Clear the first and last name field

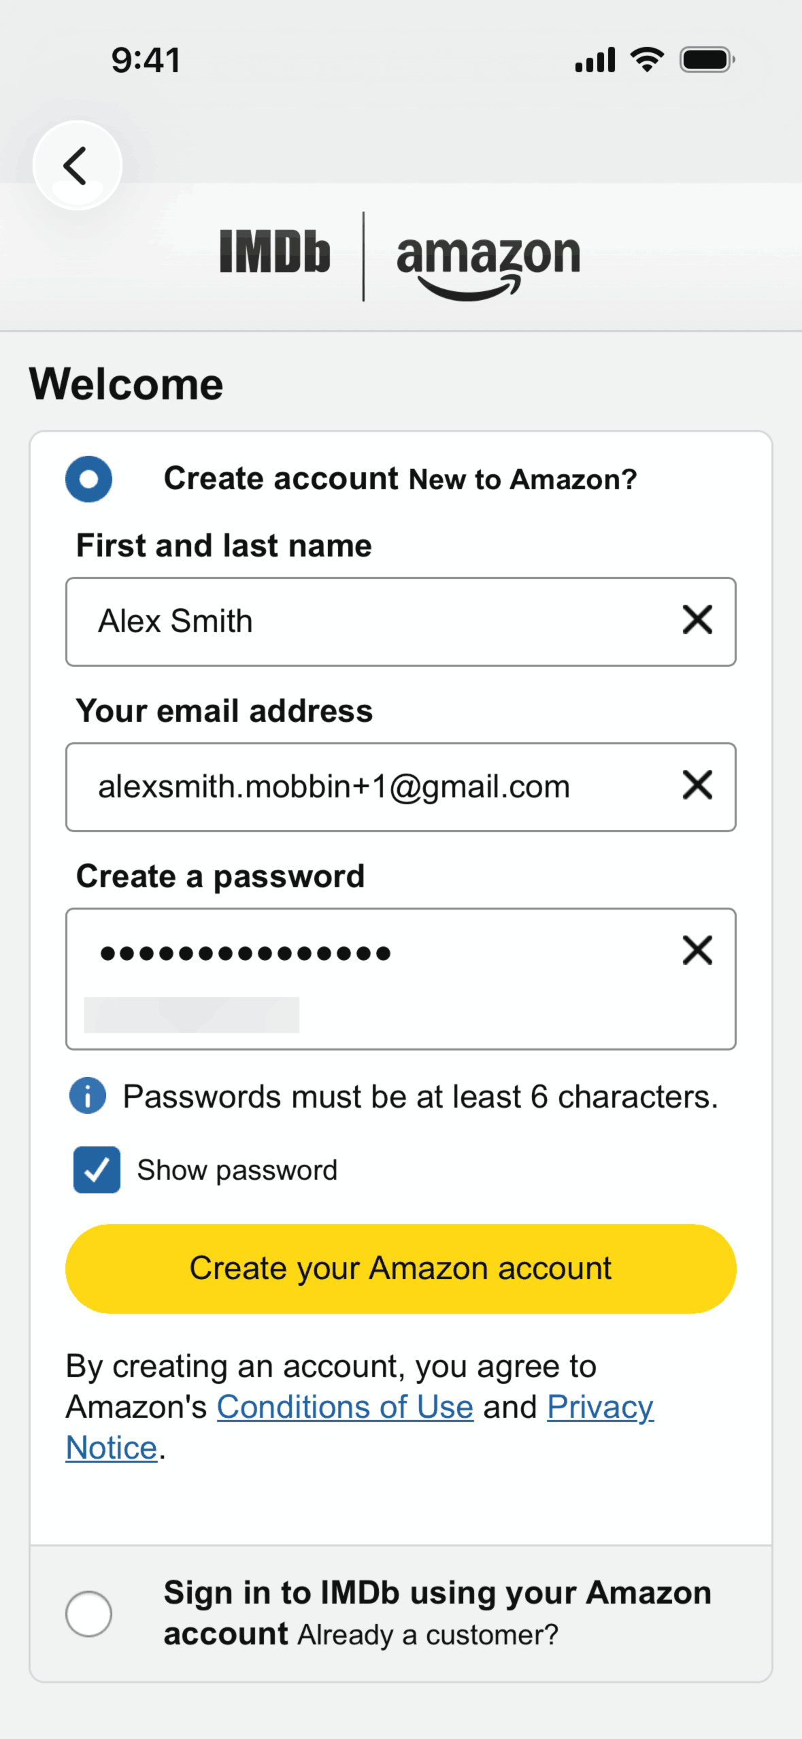[697, 620]
